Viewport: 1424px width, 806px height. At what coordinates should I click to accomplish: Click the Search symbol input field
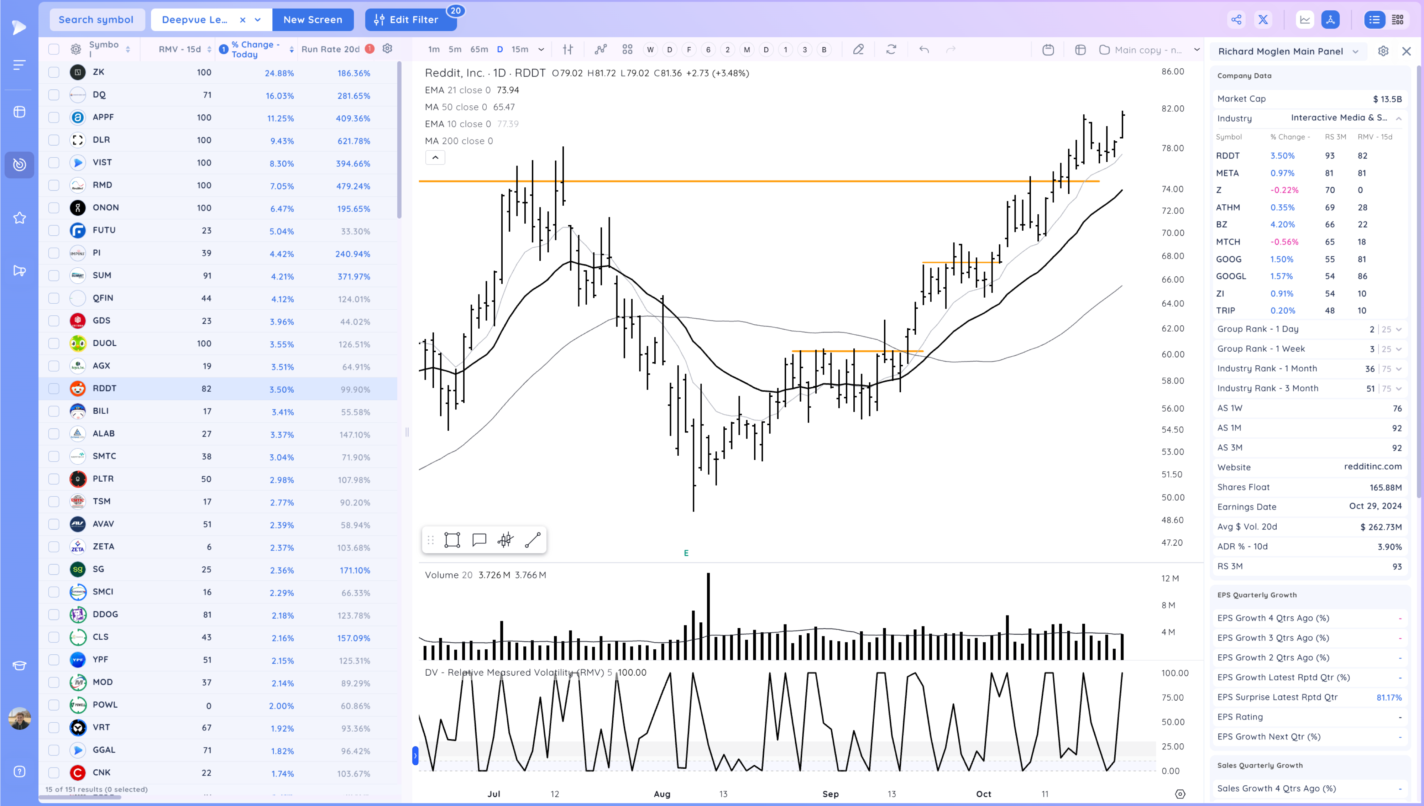(x=96, y=20)
